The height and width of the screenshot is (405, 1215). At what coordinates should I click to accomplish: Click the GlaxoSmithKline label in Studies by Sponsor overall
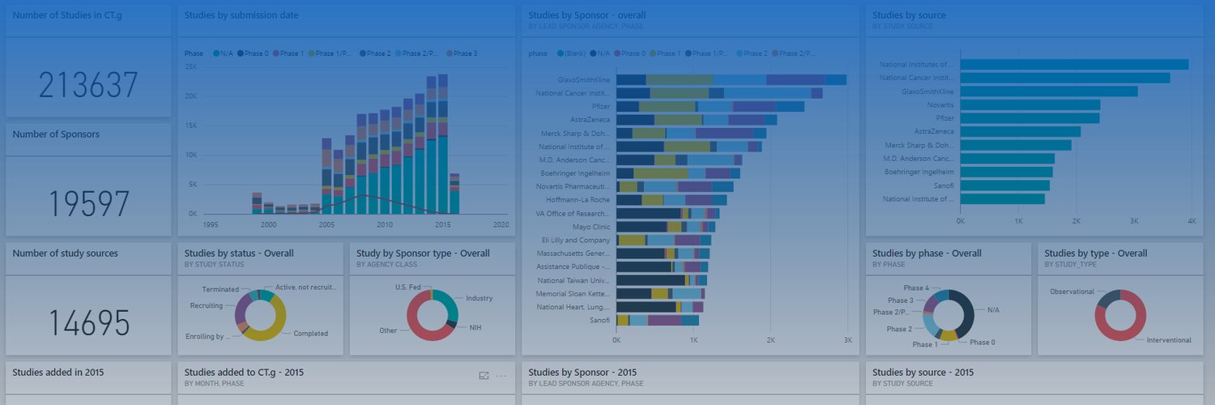coord(584,80)
